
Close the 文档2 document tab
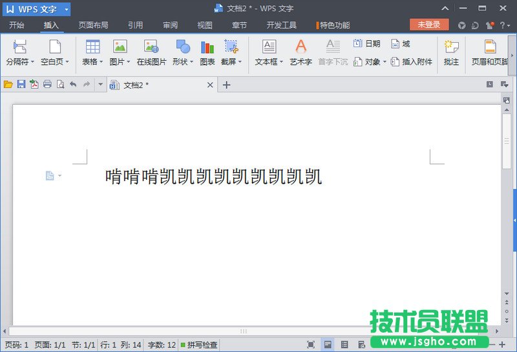tap(210, 85)
